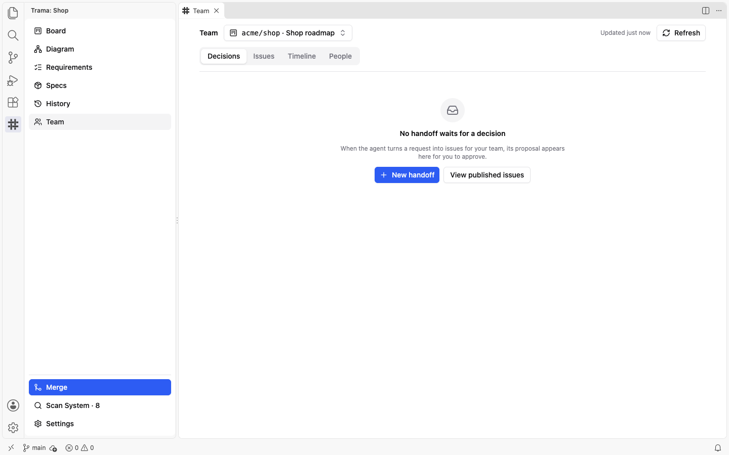The width and height of the screenshot is (729, 455).
Task: Open the Manage gear icon
Action: tap(13, 428)
